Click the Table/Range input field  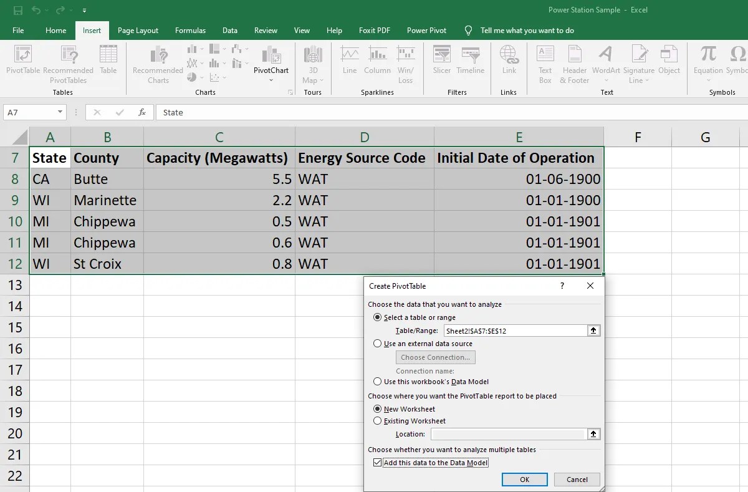tap(514, 331)
